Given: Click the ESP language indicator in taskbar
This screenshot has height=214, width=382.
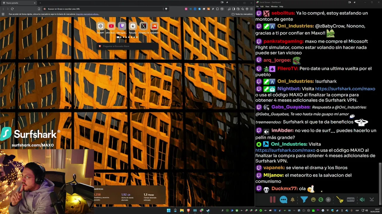Looking at the screenshot, I should tap(357, 210).
